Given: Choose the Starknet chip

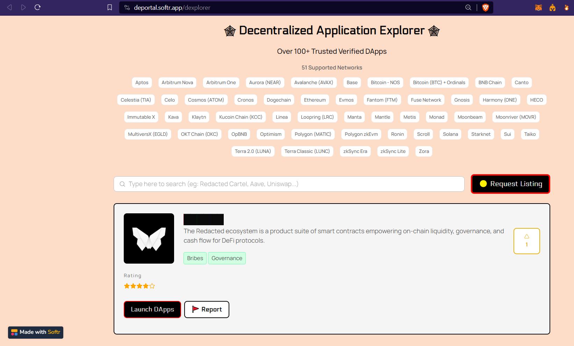Looking at the screenshot, I should 481,134.
